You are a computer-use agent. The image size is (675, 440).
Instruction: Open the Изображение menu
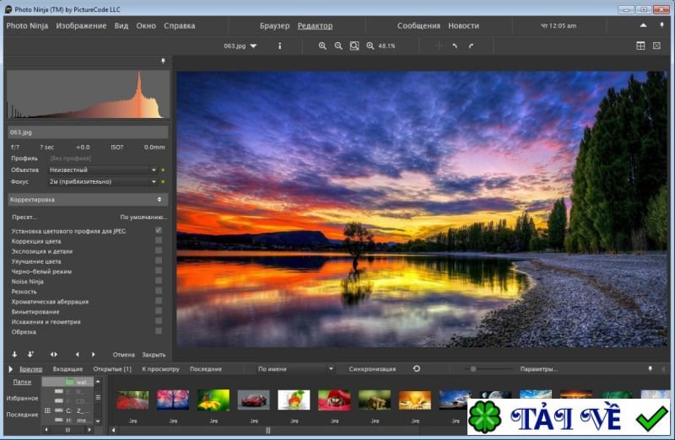(x=81, y=25)
